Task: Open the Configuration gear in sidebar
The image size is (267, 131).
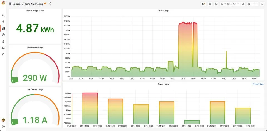Action: (3, 48)
